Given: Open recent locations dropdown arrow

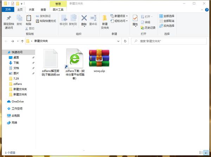Looking at the screenshot, I should coord(18,41).
